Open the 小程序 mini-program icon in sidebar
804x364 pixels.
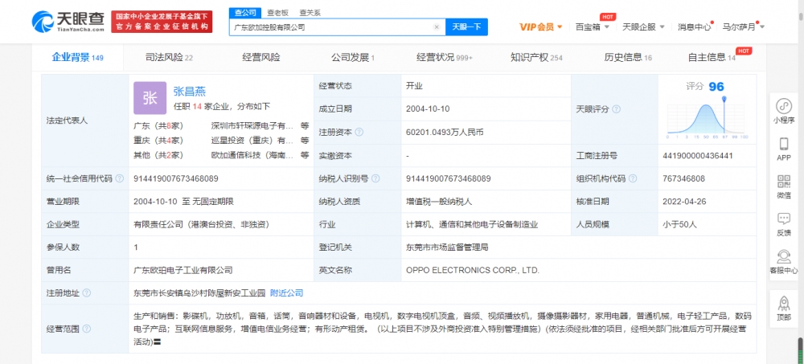[x=783, y=106]
